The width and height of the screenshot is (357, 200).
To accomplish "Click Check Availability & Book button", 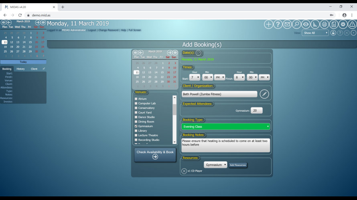I will click(155, 155).
